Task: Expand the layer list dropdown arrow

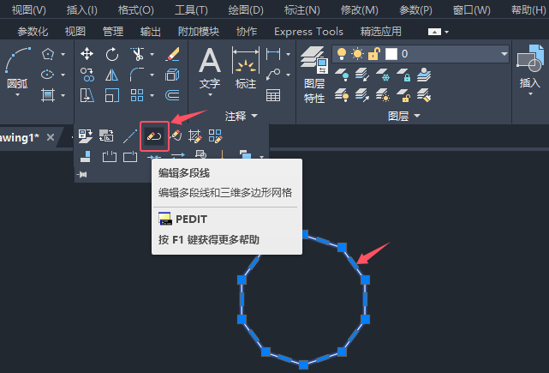Action: coord(504,54)
